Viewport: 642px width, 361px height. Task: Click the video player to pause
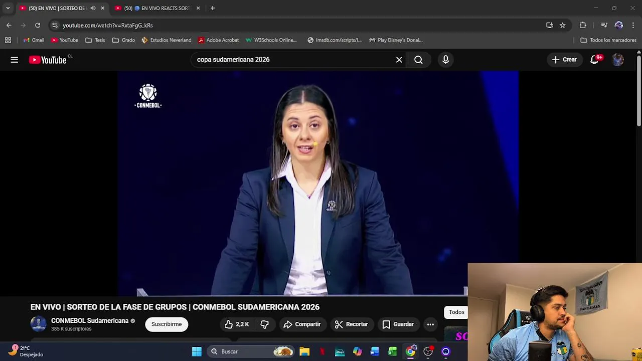pyautogui.click(x=318, y=183)
